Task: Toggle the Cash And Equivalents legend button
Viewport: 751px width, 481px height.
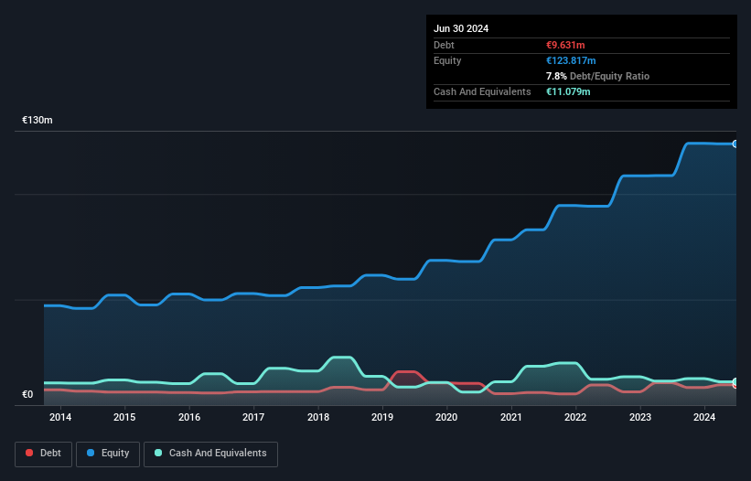Action: [210, 454]
